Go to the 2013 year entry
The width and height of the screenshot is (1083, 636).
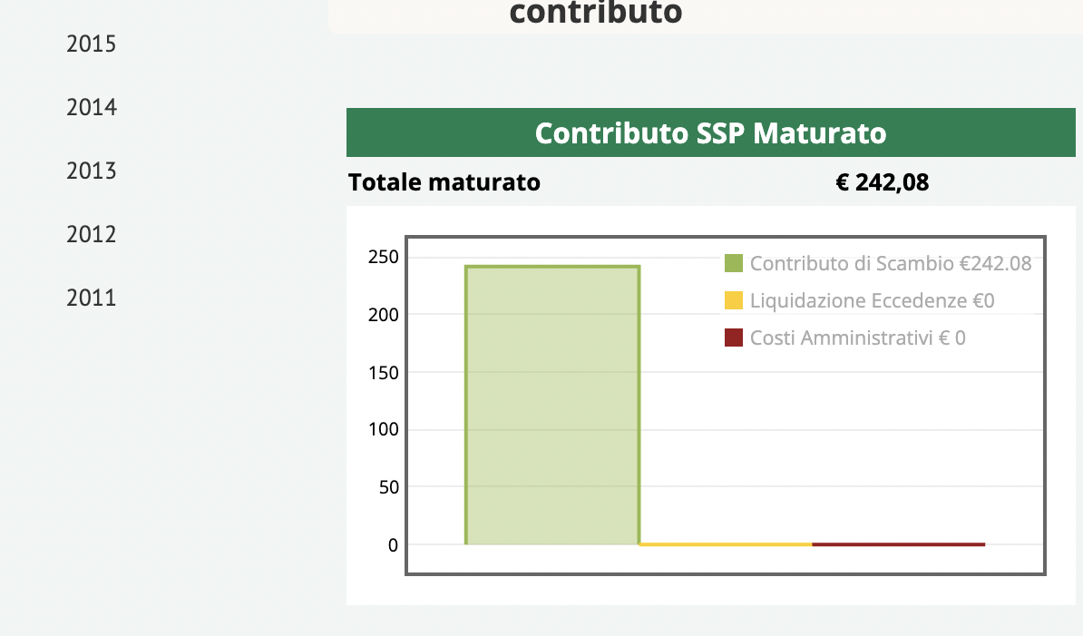click(x=91, y=171)
